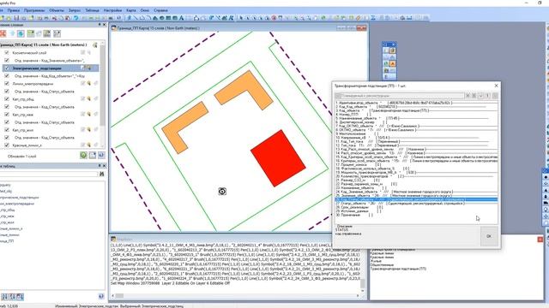
Task: Select the Ellipse drawing tool
Action: pyautogui.click(x=162, y=18)
